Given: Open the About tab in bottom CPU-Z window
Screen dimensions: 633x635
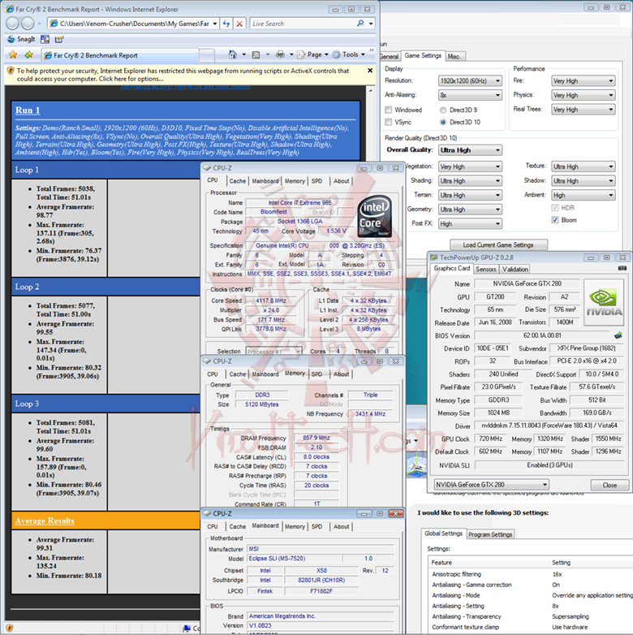Looking at the screenshot, I should 341,526.
